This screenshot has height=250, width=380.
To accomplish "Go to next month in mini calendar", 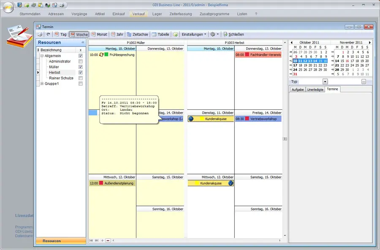I will click(370, 43).
